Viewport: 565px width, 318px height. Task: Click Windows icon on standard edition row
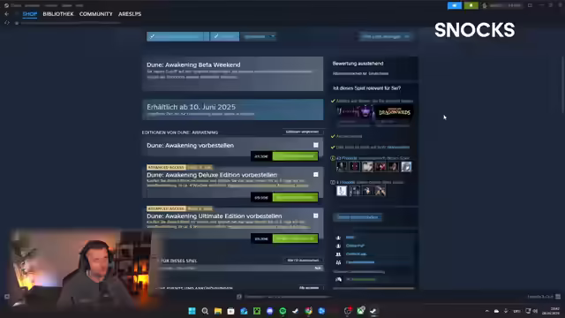(316, 145)
